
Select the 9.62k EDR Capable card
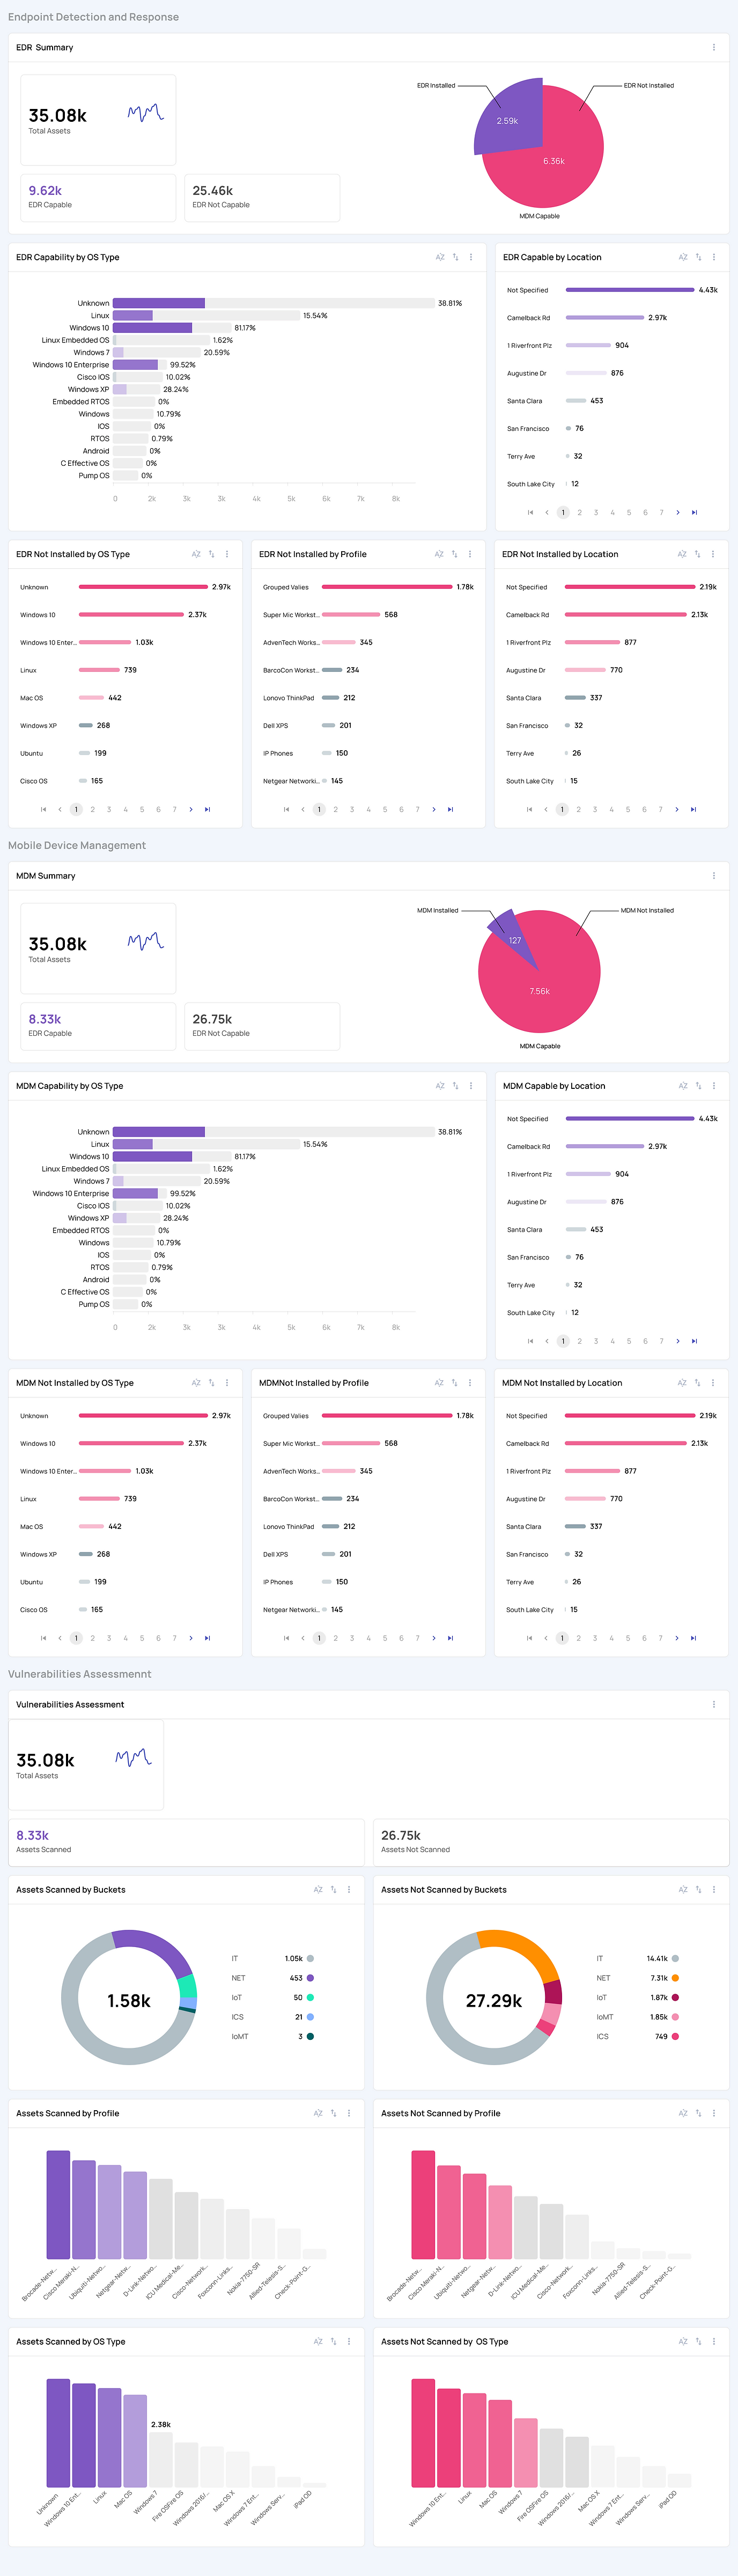point(98,197)
